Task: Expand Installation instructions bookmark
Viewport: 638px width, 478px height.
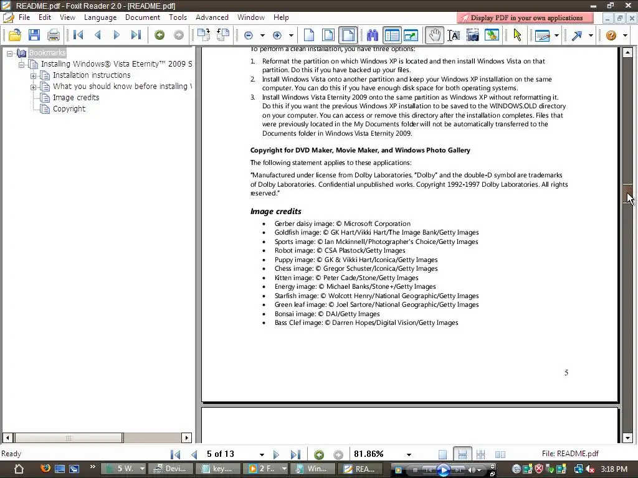Action: click(x=34, y=76)
